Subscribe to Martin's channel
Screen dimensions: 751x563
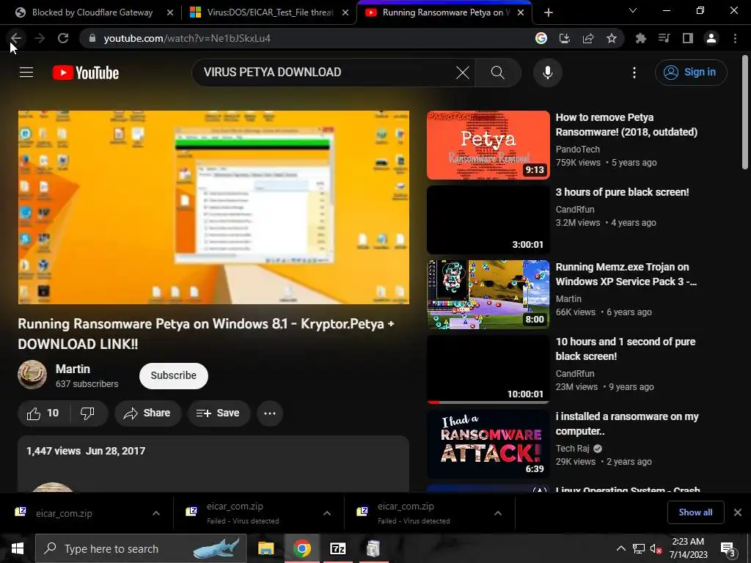(173, 376)
